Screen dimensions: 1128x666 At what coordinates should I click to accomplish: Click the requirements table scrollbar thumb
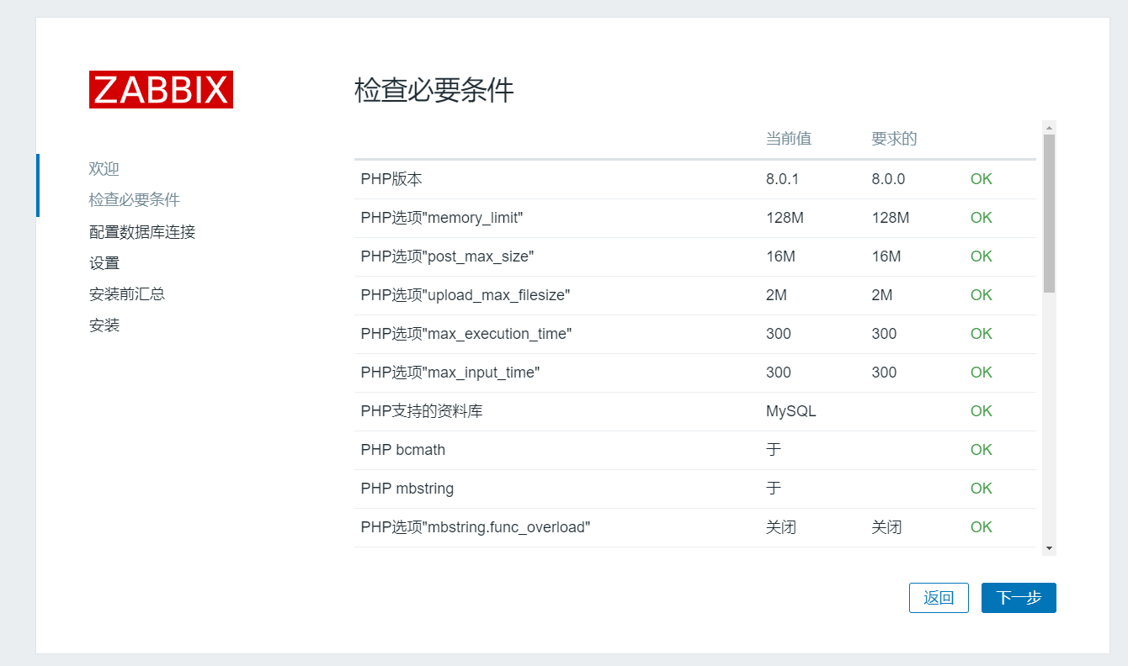pos(1049,214)
